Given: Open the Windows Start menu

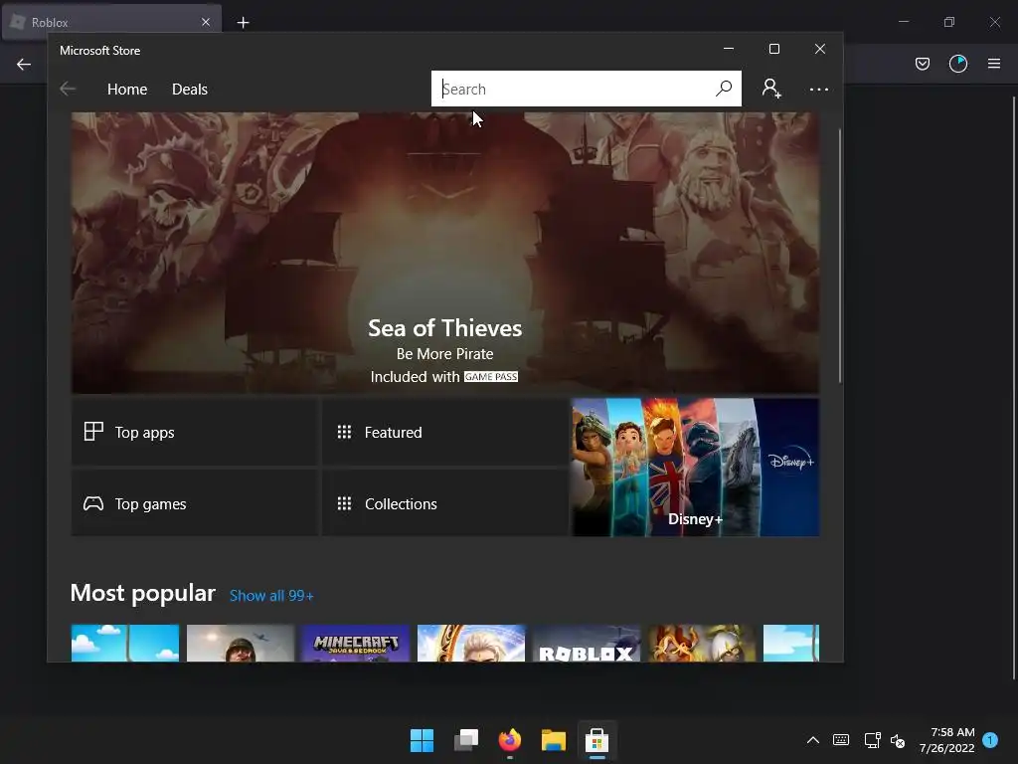Looking at the screenshot, I should [x=422, y=740].
